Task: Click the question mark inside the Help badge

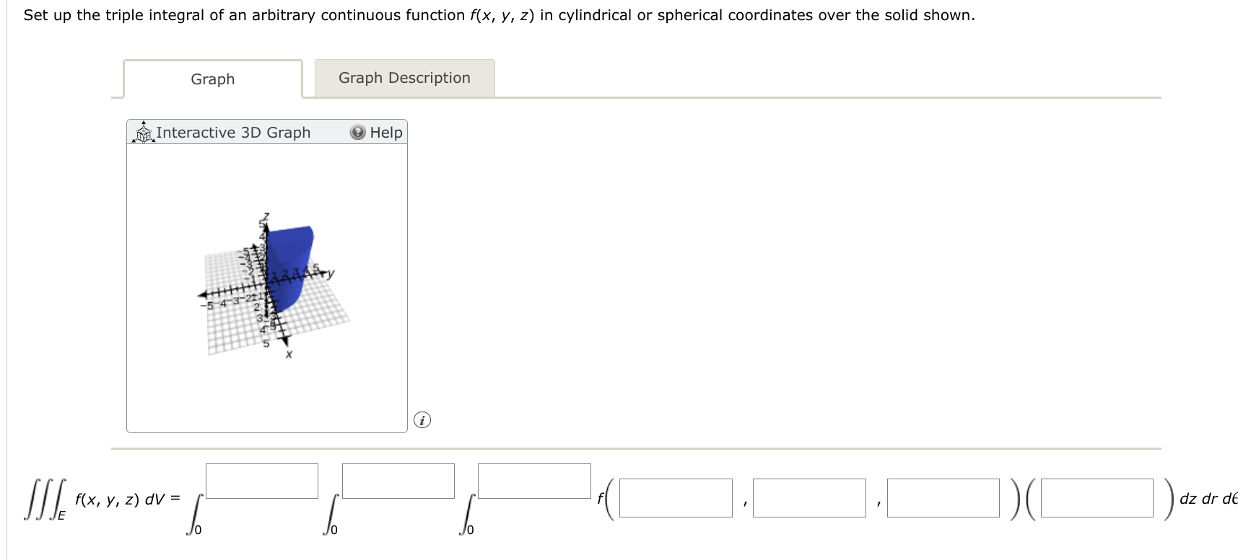Action: click(357, 133)
